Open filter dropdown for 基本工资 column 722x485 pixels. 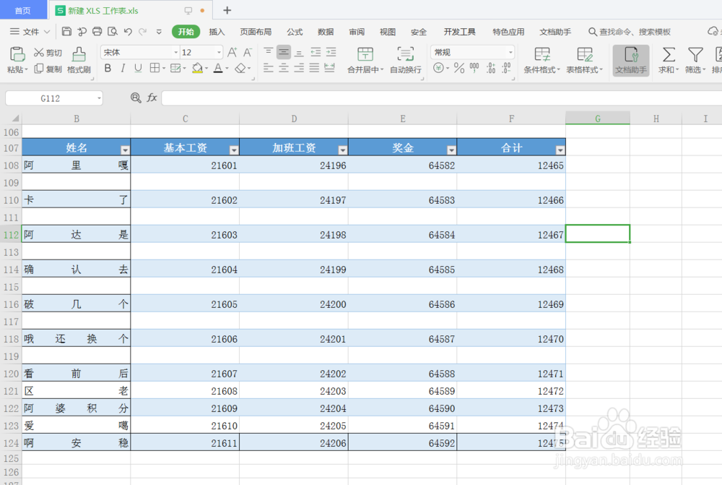coord(234,150)
